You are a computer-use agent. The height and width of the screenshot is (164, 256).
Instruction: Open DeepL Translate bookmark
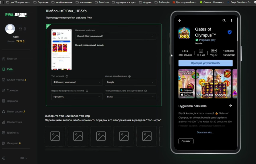tap(239, 2)
